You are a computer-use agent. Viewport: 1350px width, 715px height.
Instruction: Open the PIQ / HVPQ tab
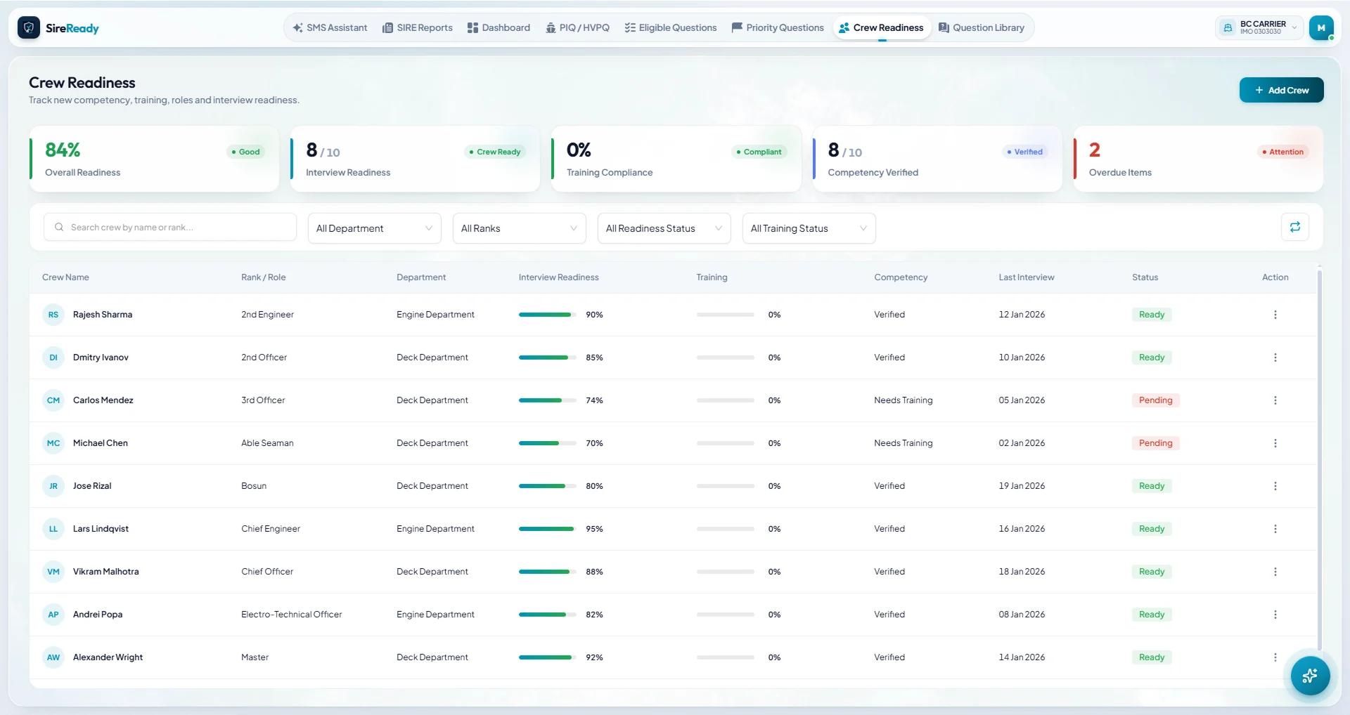pyautogui.click(x=577, y=28)
